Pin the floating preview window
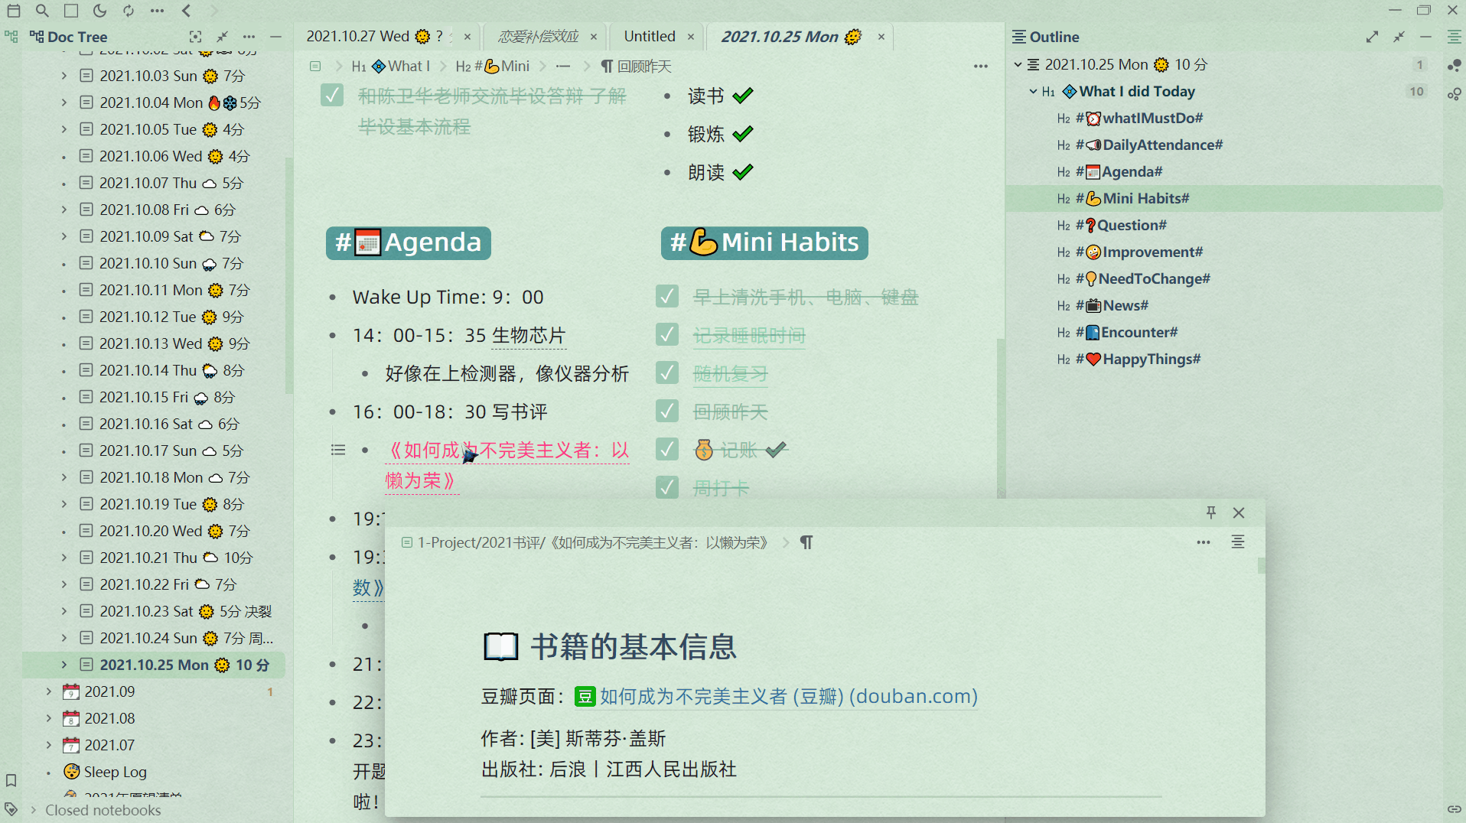The height and width of the screenshot is (823, 1466). pyautogui.click(x=1212, y=512)
